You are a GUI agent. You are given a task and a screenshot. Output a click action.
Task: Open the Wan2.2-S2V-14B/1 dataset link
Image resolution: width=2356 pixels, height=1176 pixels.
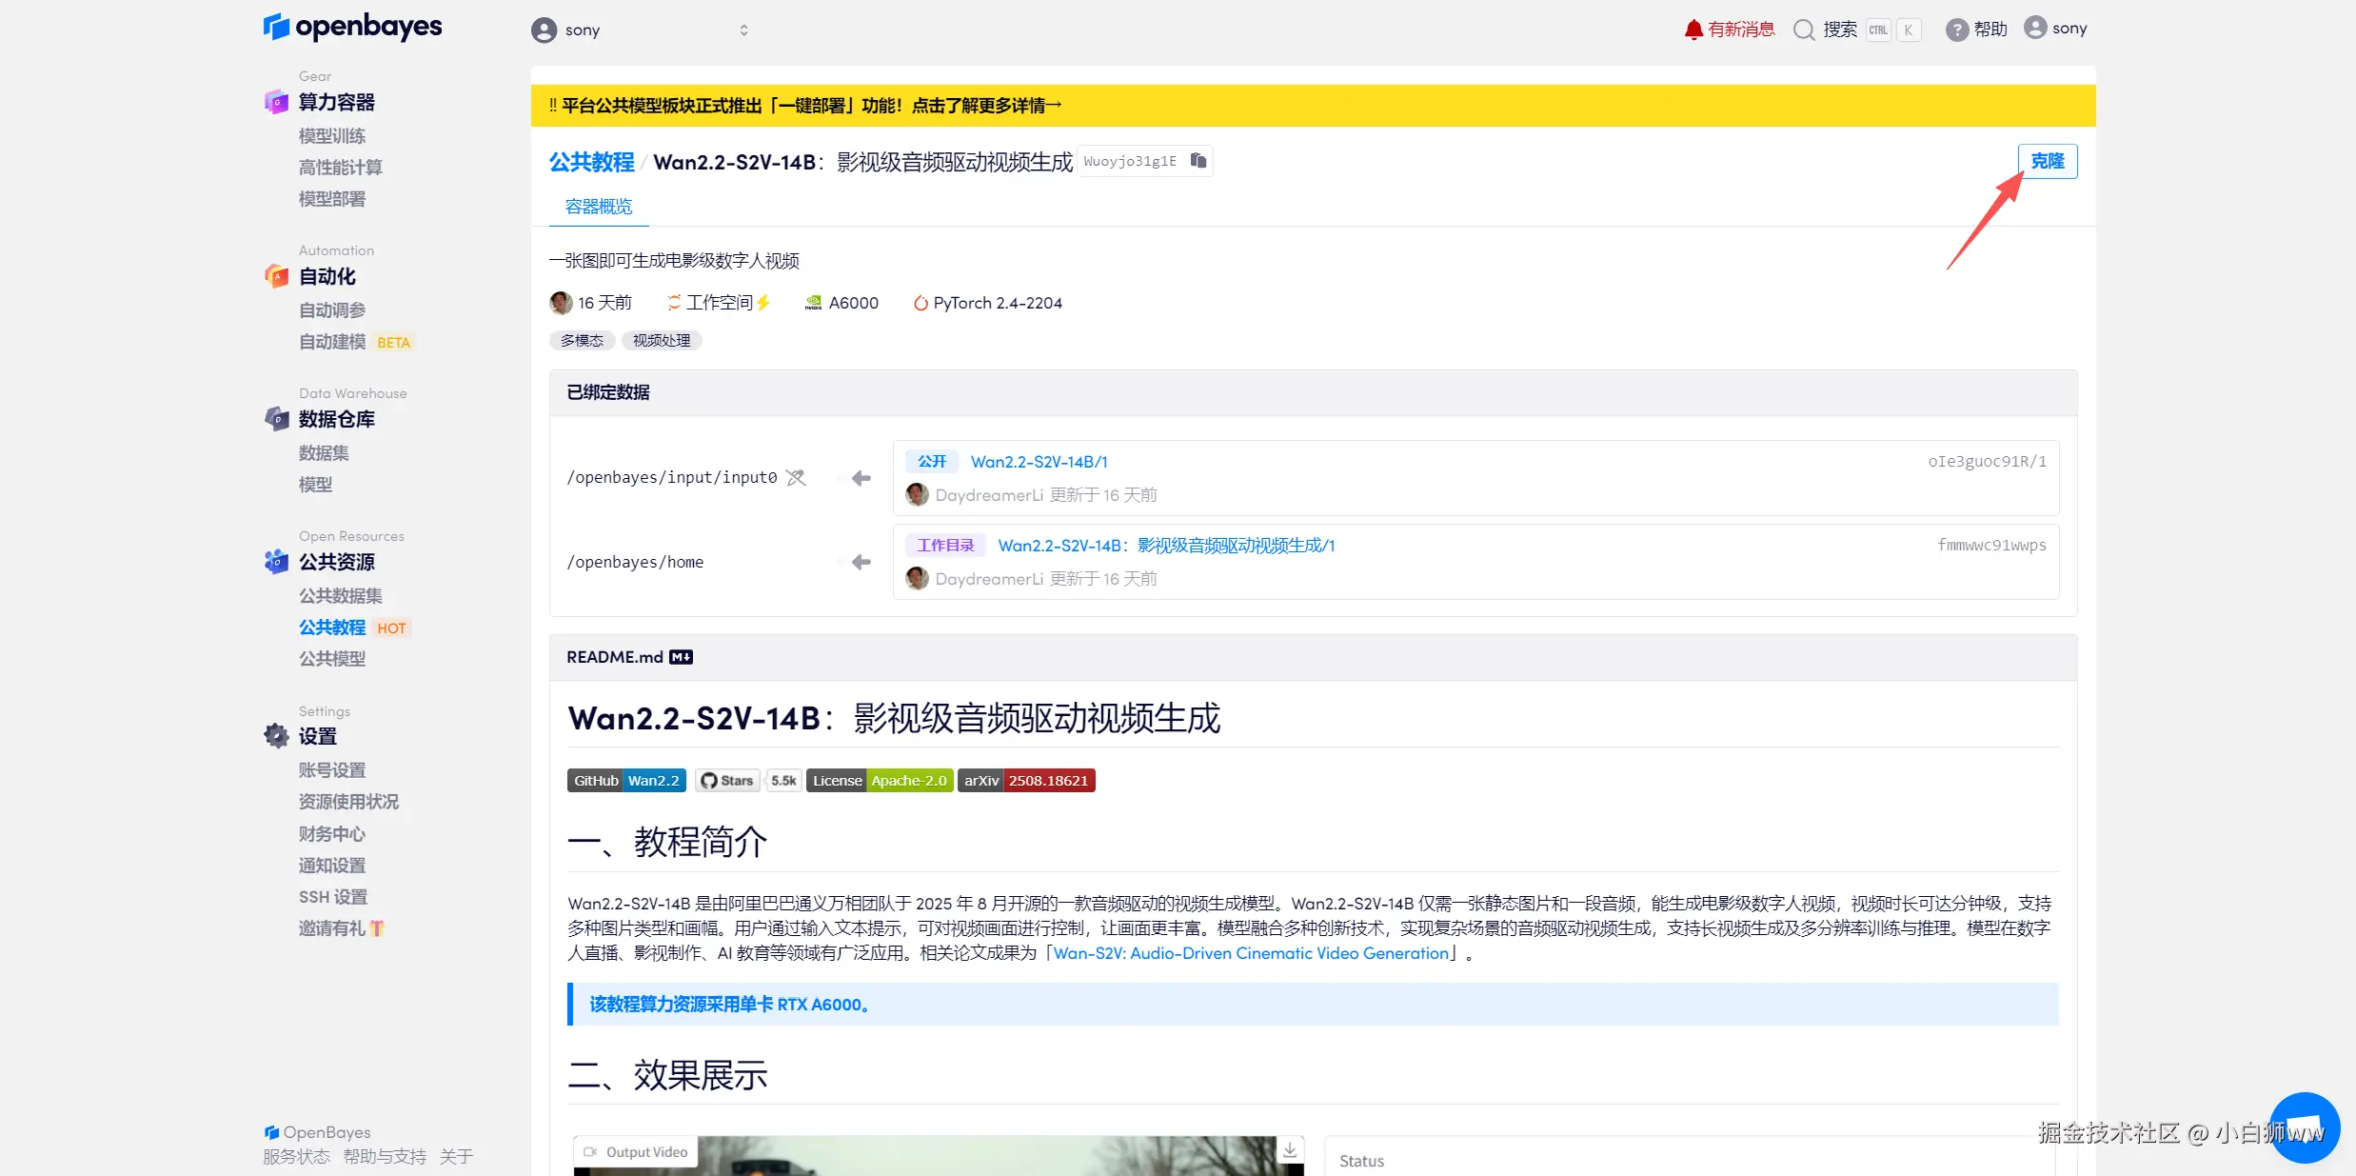pyautogui.click(x=1039, y=462)
